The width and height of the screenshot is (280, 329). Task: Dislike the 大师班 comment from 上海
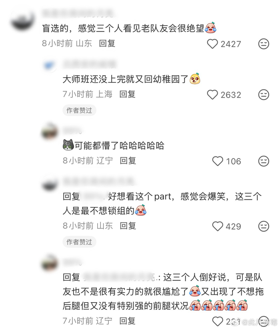(x=264, y=94)
